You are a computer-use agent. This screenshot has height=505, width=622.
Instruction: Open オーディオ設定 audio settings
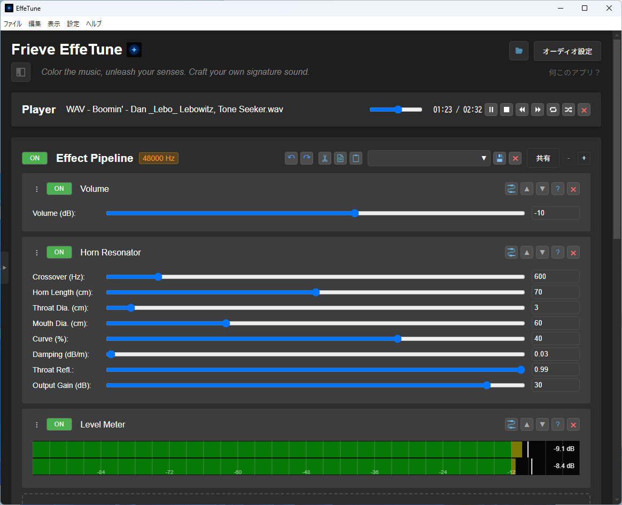[567, 51]
